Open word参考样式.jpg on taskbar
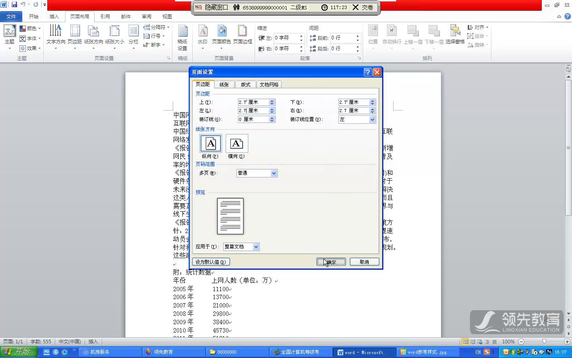The image size is (572, 358). tap(429, 352)
